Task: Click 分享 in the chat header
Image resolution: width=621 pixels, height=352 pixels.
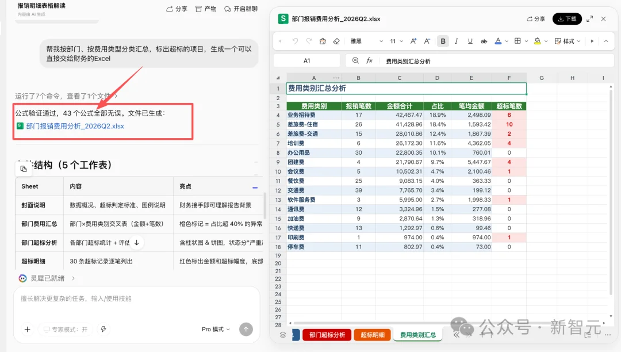Action: [x=177, y=9]
